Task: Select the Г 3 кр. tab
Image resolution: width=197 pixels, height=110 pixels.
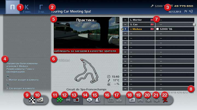Action: (41, 8)
